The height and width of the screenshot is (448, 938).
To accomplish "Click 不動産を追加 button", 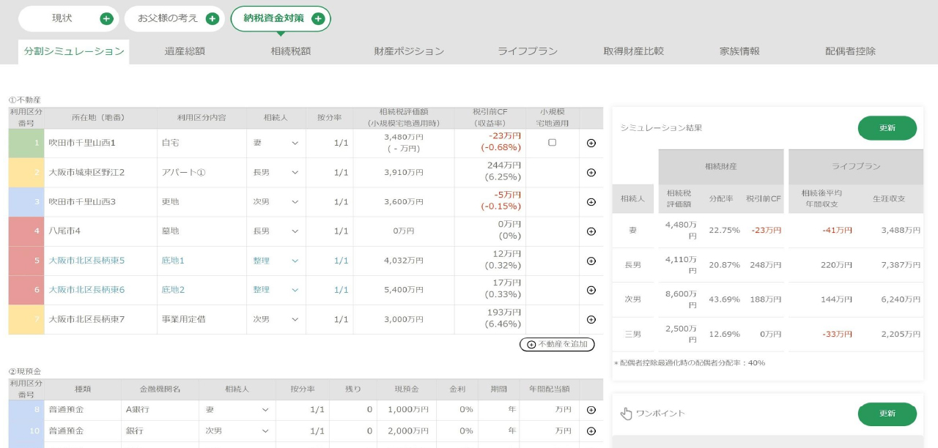I will pos(557,344).
